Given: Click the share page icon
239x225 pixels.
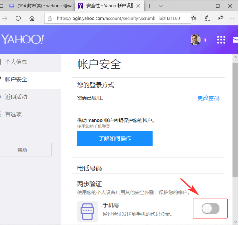Looking at the screenshot, I should pyautogui.click(x=220, y=18).
